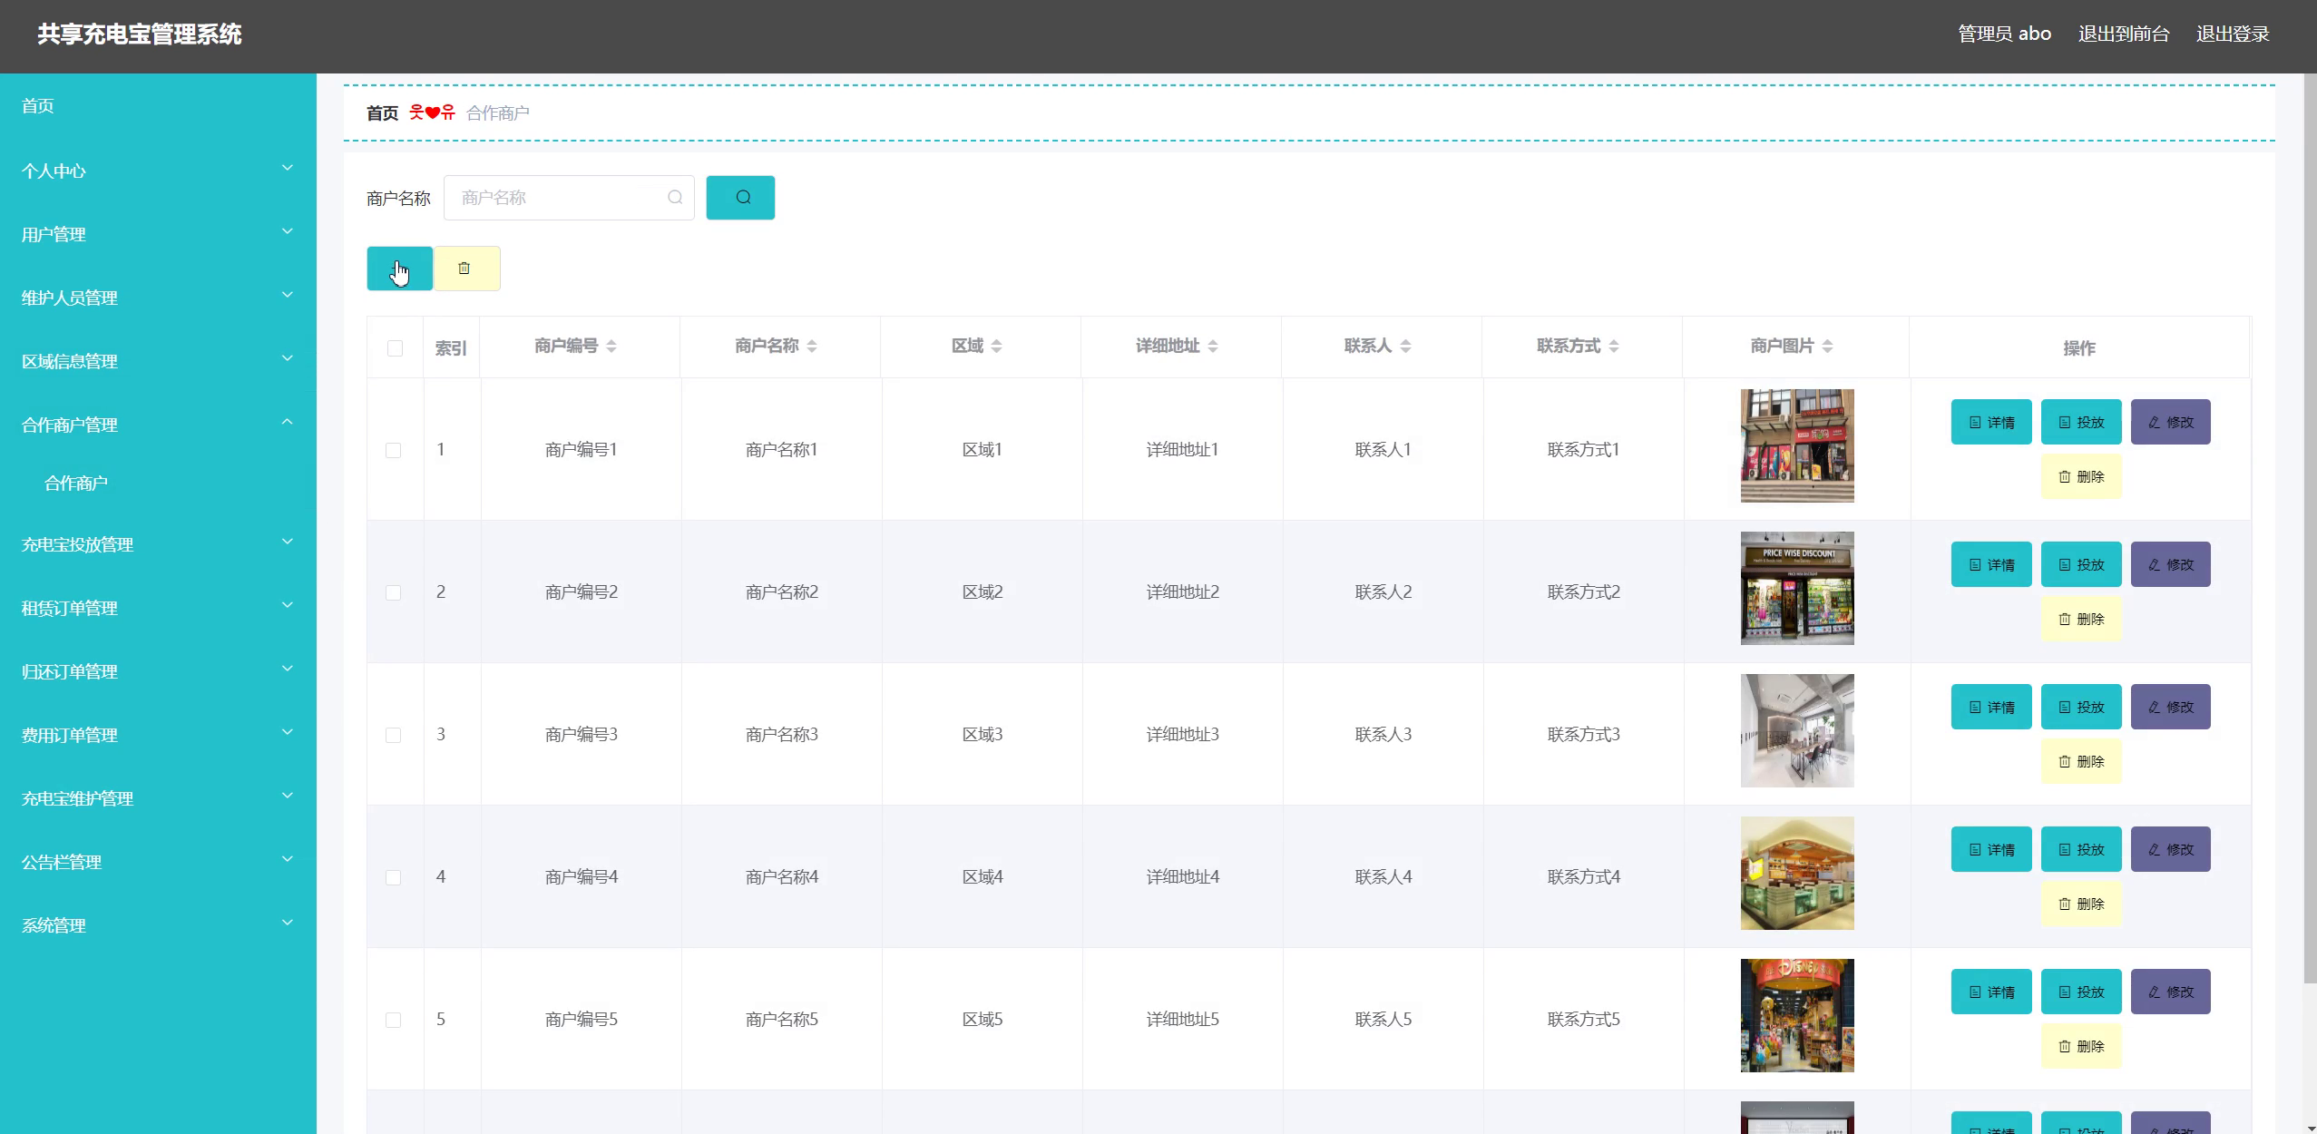Image resolution: width=2317 pixels, height=1134 pixels.
Task: Expand 归还订单管理 sidebar menu
Action: tap(158, 671)
